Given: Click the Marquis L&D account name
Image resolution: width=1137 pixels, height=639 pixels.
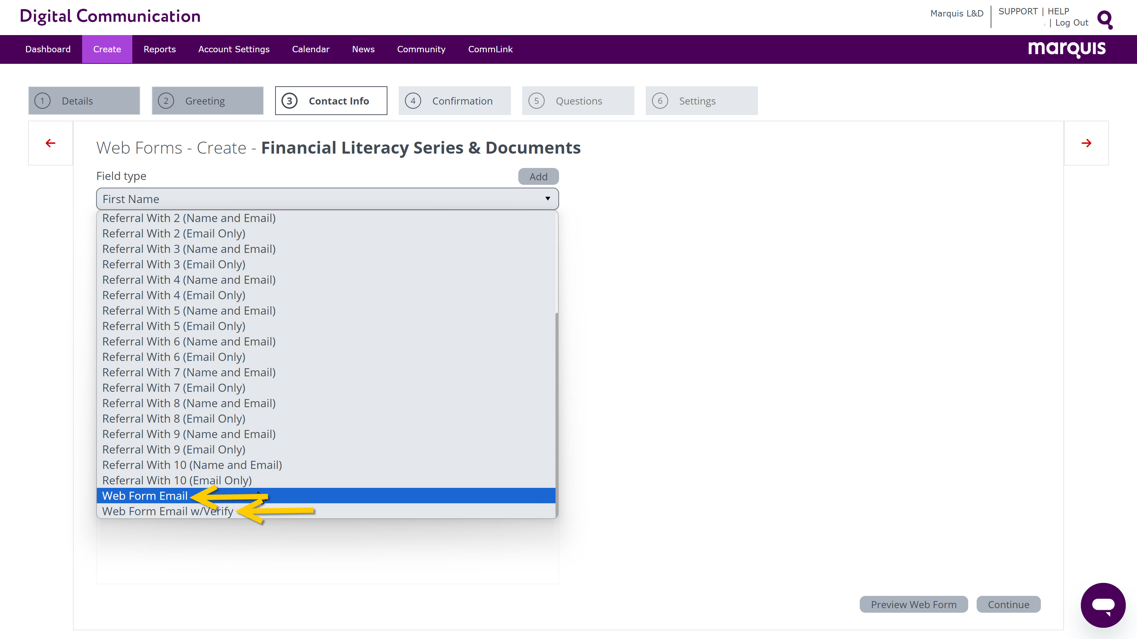Looking at the screenshot, I should (957, 14).
